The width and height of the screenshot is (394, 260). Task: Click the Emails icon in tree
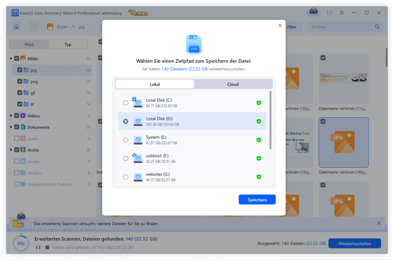point(23,161)
